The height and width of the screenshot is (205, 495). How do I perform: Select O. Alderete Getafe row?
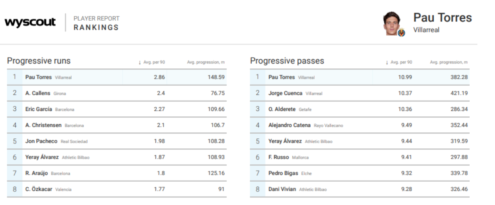click(360, 109)
